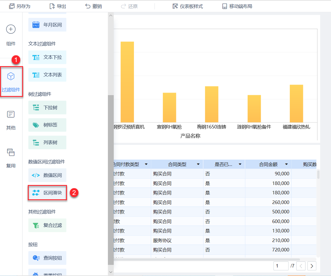This screenshot has width=331, height=276.
Task: Switch to 其他 tab label
Action: (11, 128)
